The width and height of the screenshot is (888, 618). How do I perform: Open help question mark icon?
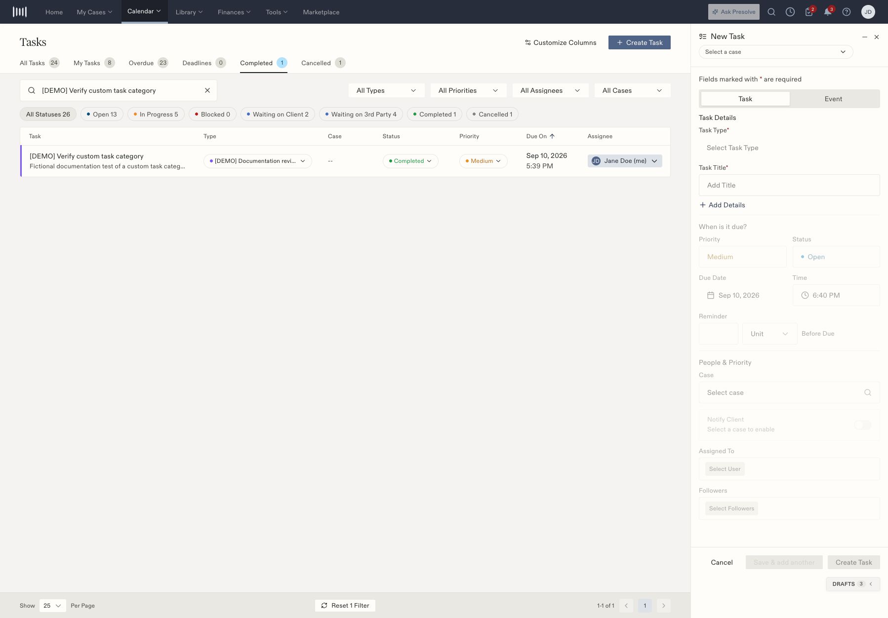point(847,12)
